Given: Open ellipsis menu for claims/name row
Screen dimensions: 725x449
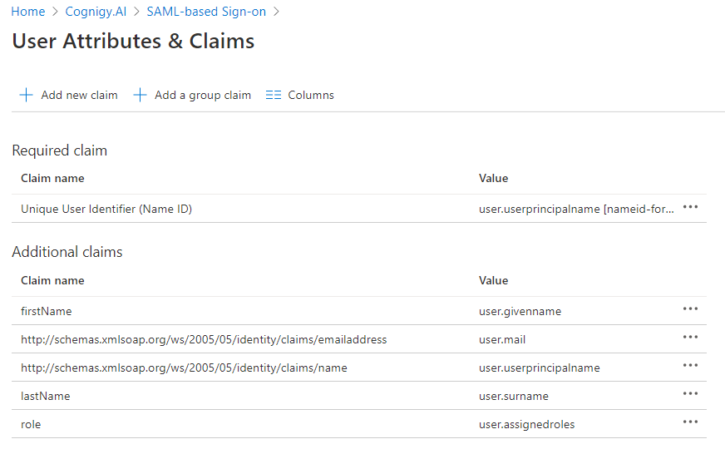Looking at the screenshot, I should pos(690,365).
